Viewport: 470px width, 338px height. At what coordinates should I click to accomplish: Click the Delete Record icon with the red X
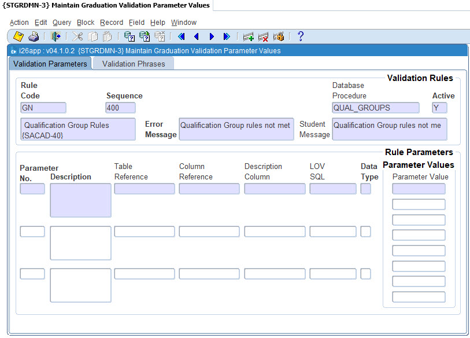[264, 36]
